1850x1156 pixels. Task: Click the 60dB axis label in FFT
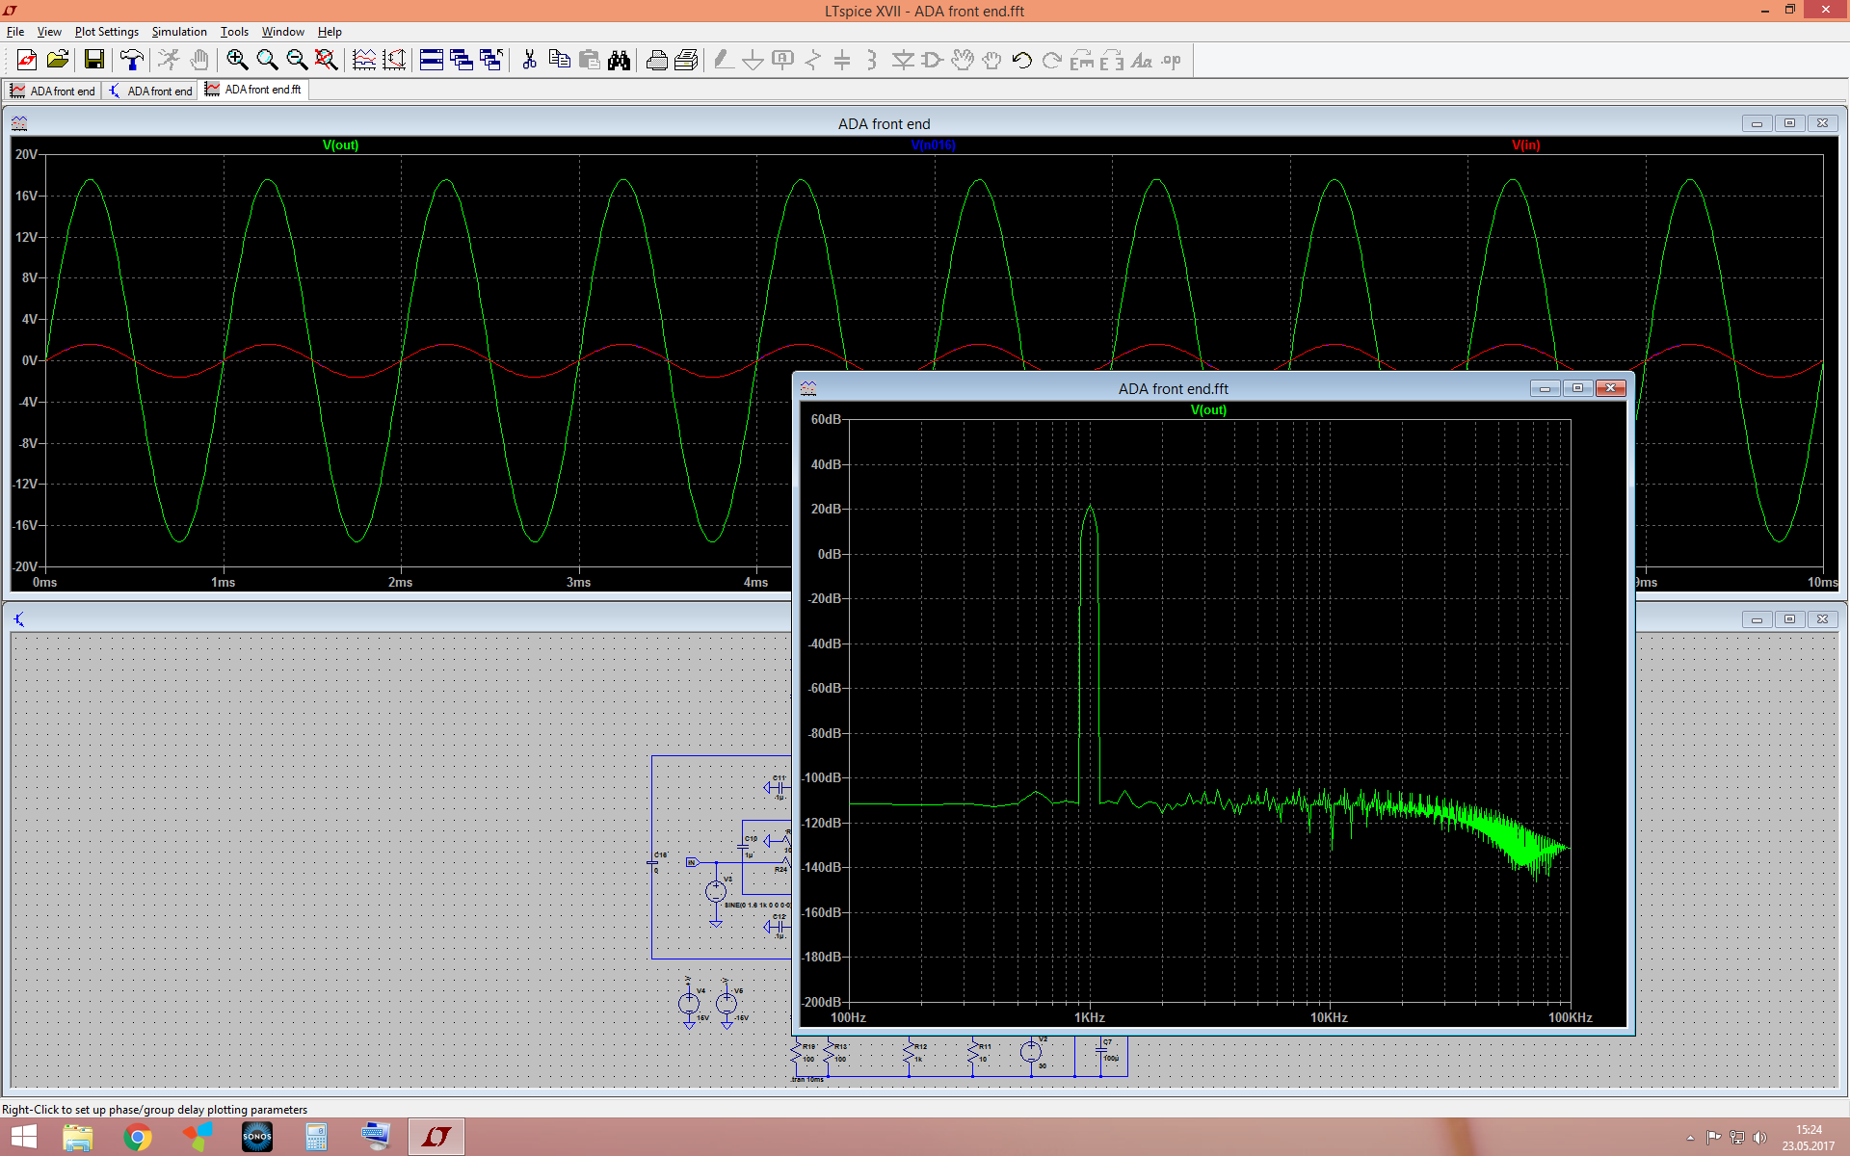click(x=826, y=419)
